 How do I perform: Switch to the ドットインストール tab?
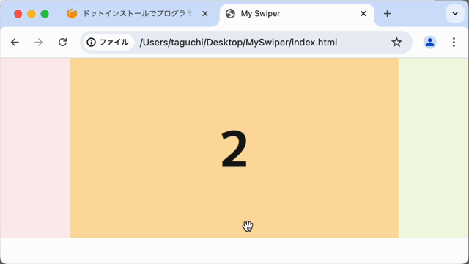point(138,14)
